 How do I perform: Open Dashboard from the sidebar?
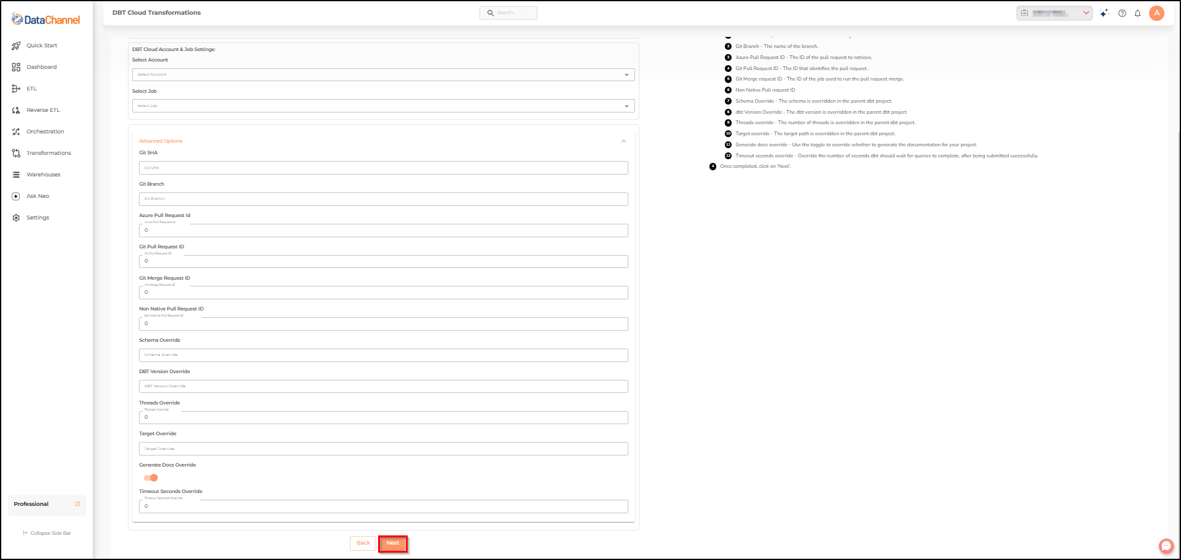(x=41, y=67)
